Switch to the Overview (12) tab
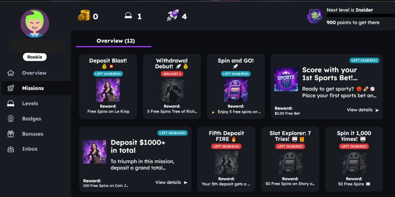This screenshot has width=395, height=197. [115, 41]
